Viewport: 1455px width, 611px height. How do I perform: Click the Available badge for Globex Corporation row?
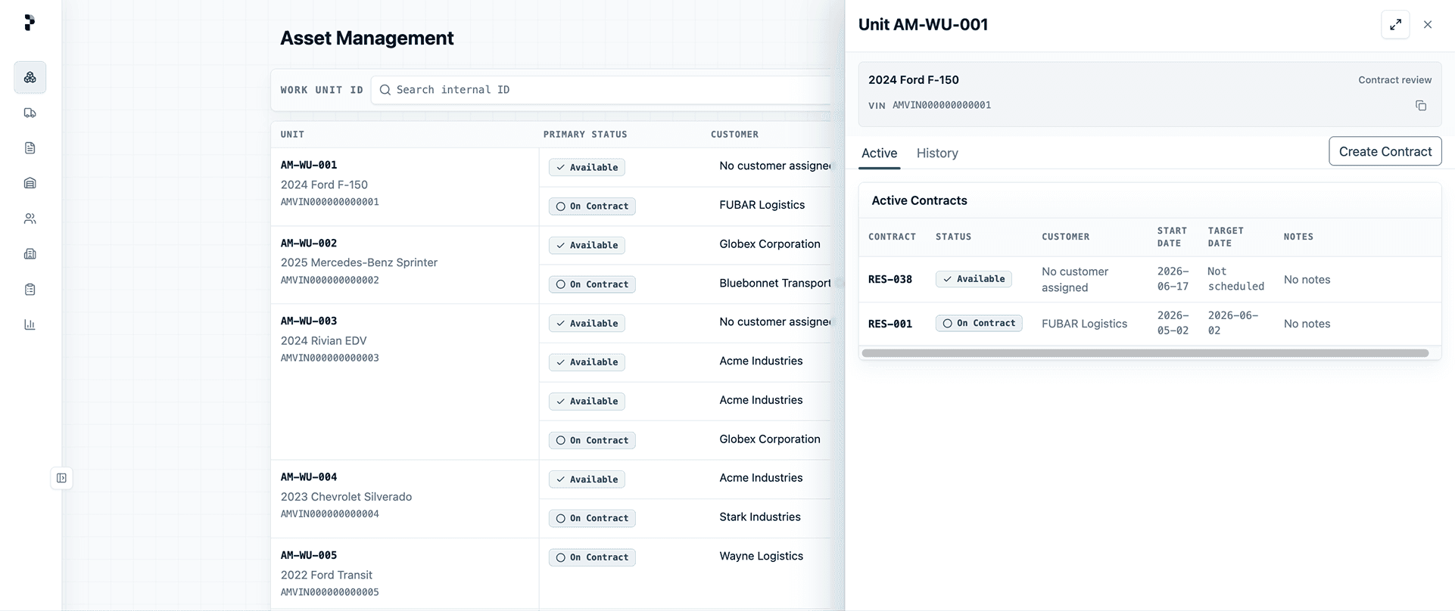click(587, 245)
